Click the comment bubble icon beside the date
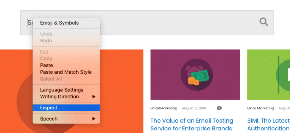Viewport: 290px width, 133px height. (x=219, y=108)
